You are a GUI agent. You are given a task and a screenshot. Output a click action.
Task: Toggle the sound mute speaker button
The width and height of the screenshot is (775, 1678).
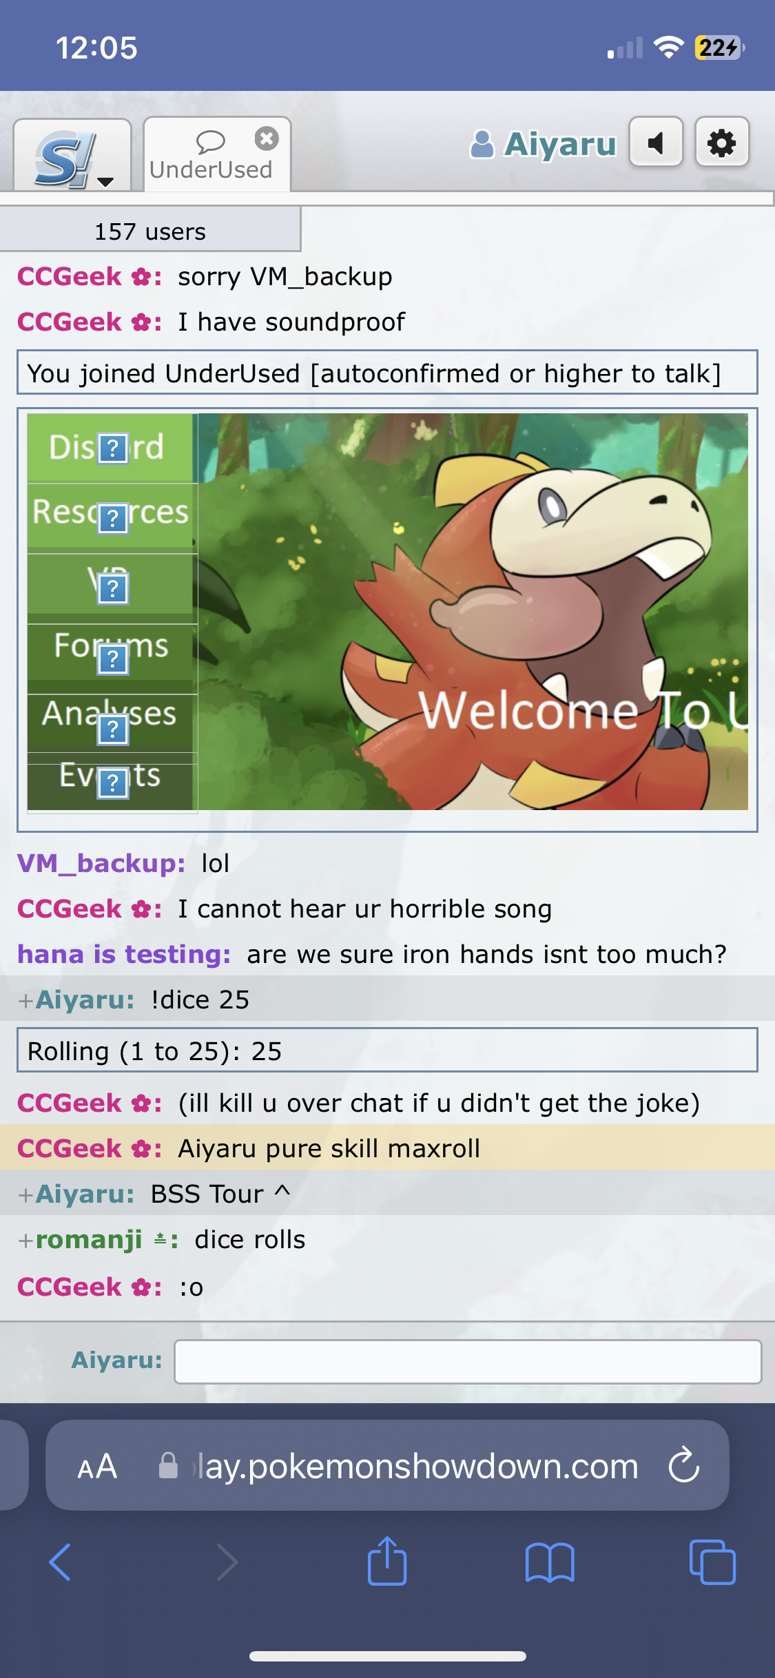656,143
